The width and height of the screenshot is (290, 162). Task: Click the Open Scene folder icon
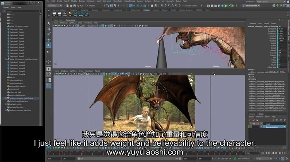click(x=71, y=6)
